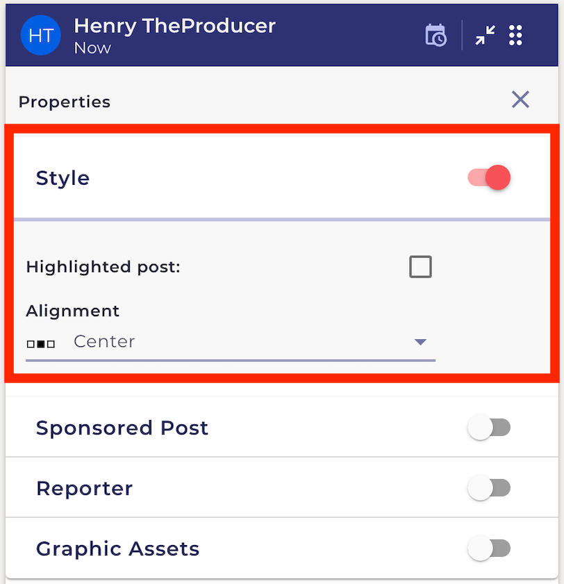Close the Properties panel with X
Screen dimensions: 564x584
point(520,99)
